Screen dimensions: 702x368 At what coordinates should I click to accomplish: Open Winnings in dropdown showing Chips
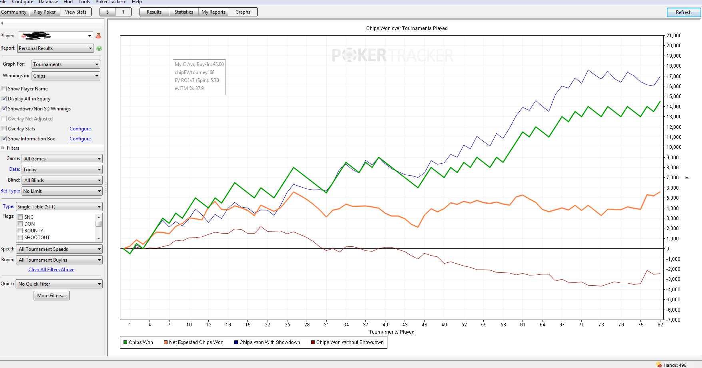pyautogui.click(x=66, y=76)
